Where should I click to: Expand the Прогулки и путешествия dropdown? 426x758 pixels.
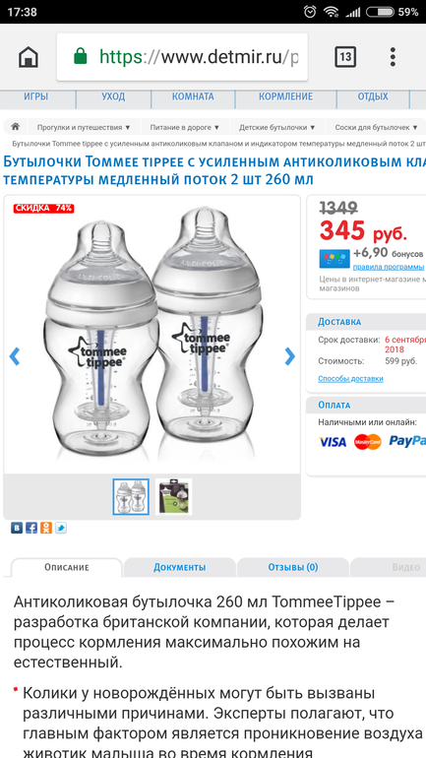[x=84, y=127]
